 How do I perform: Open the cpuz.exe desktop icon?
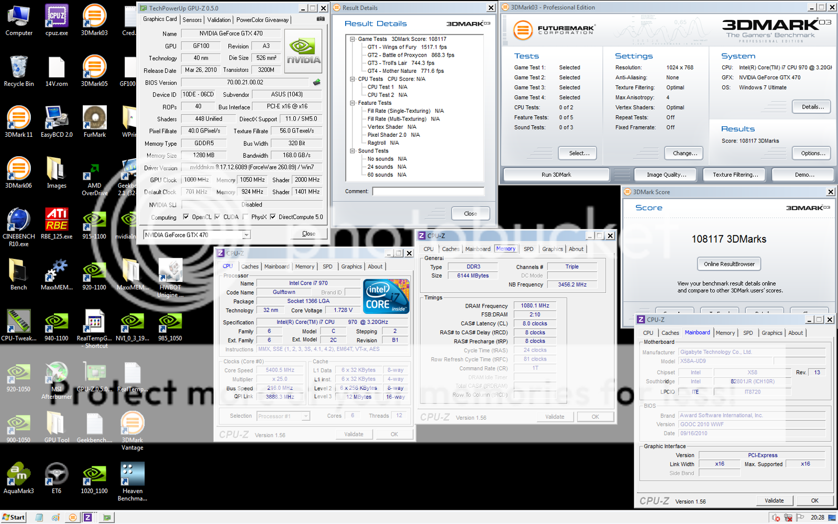[57, 20]
